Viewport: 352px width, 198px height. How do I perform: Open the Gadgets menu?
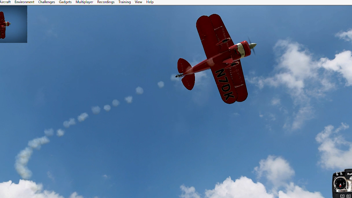[65, 2]
